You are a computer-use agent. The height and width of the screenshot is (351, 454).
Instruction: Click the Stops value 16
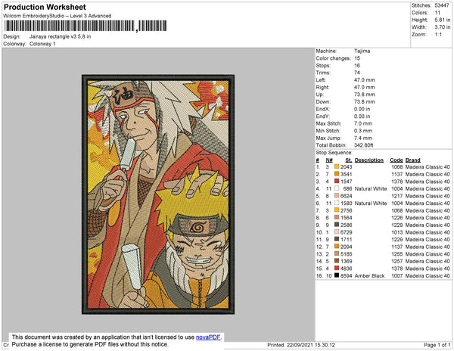357,66
